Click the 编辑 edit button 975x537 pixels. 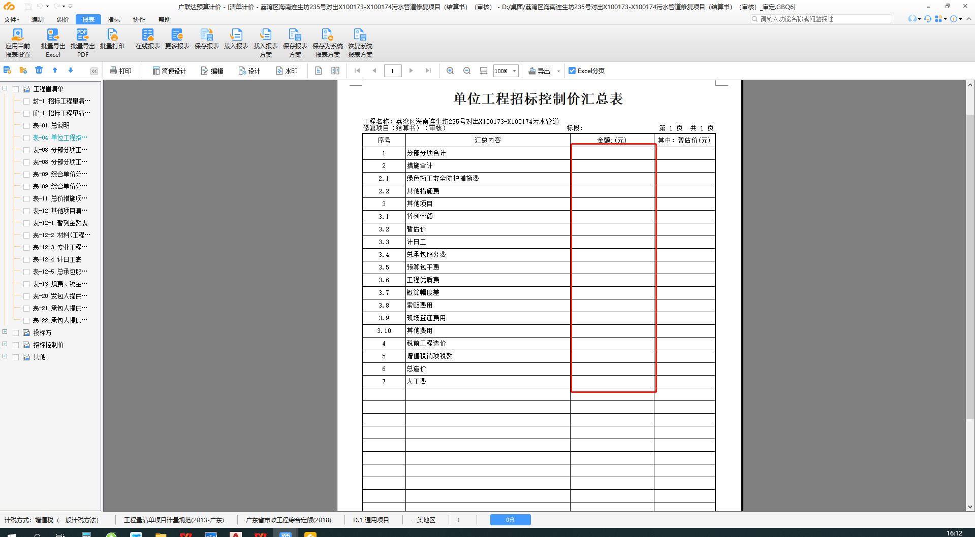click(212, 71)
